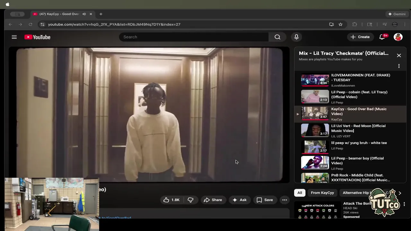The height and width of the screenshot is (231, 411).
Task: Open options for the sponsored Attack The Boring ad
Action: [404, 204]
